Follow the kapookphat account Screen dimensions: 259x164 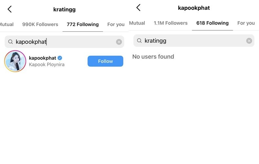click(105, 61)
